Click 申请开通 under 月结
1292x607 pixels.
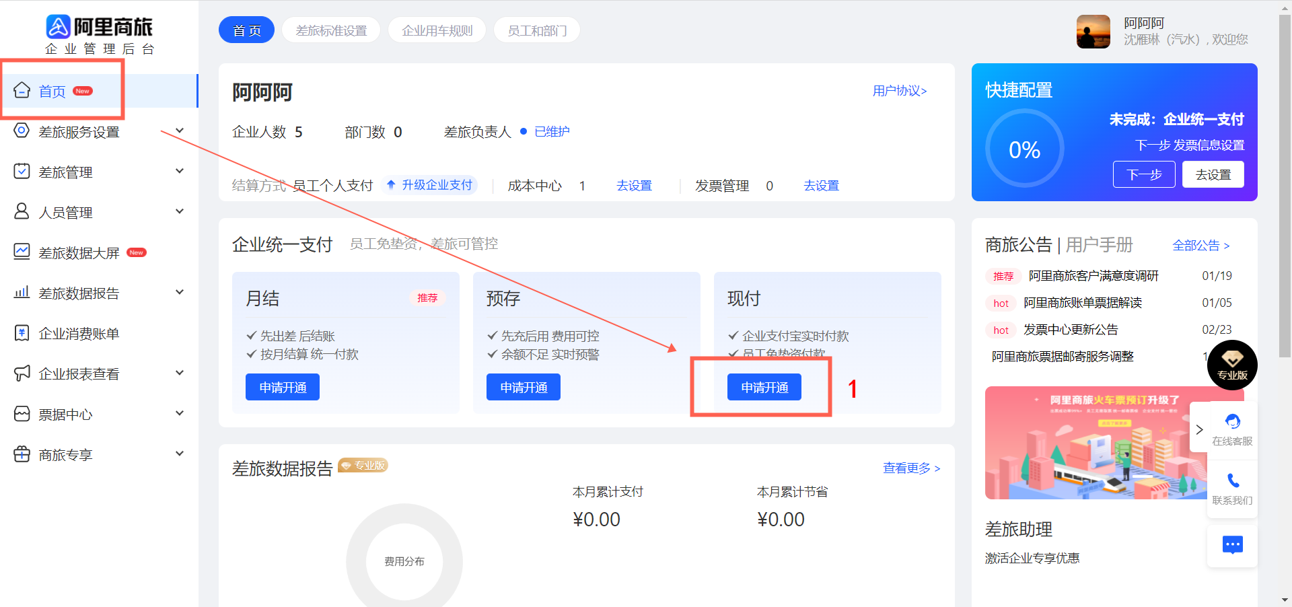tap(283, 387)
